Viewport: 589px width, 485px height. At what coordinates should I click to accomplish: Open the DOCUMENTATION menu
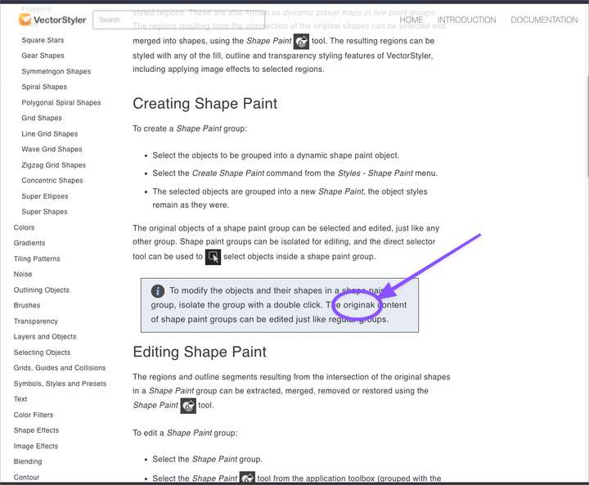click(x=544, y=20)
